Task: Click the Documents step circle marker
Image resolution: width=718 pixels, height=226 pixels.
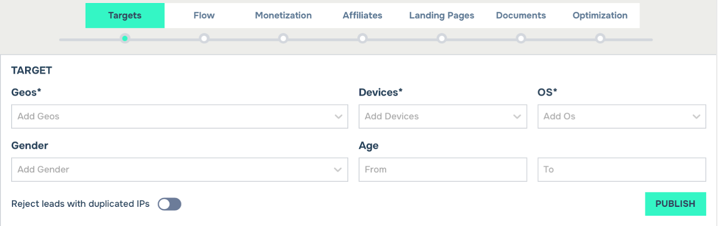Action: point(521,38)
